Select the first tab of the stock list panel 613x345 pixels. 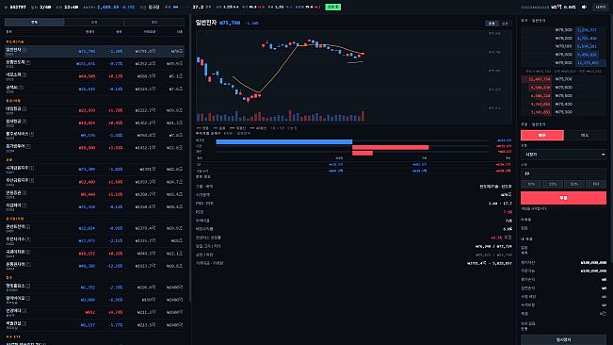click(x=35, y=23)
